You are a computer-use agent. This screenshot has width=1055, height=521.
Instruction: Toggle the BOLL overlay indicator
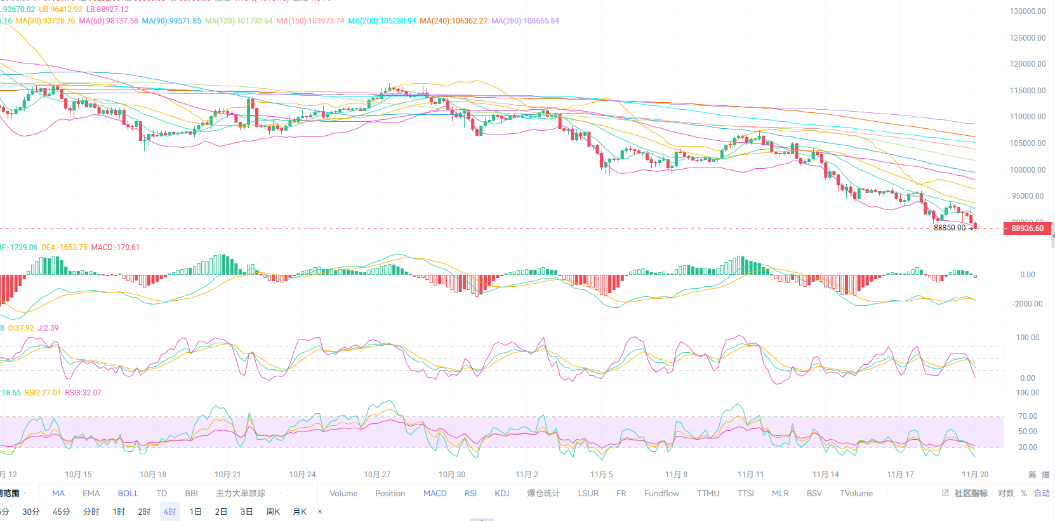pos(128,493)
